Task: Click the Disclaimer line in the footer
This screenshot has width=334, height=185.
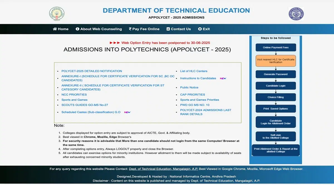Action: click(x=176, y=181)
